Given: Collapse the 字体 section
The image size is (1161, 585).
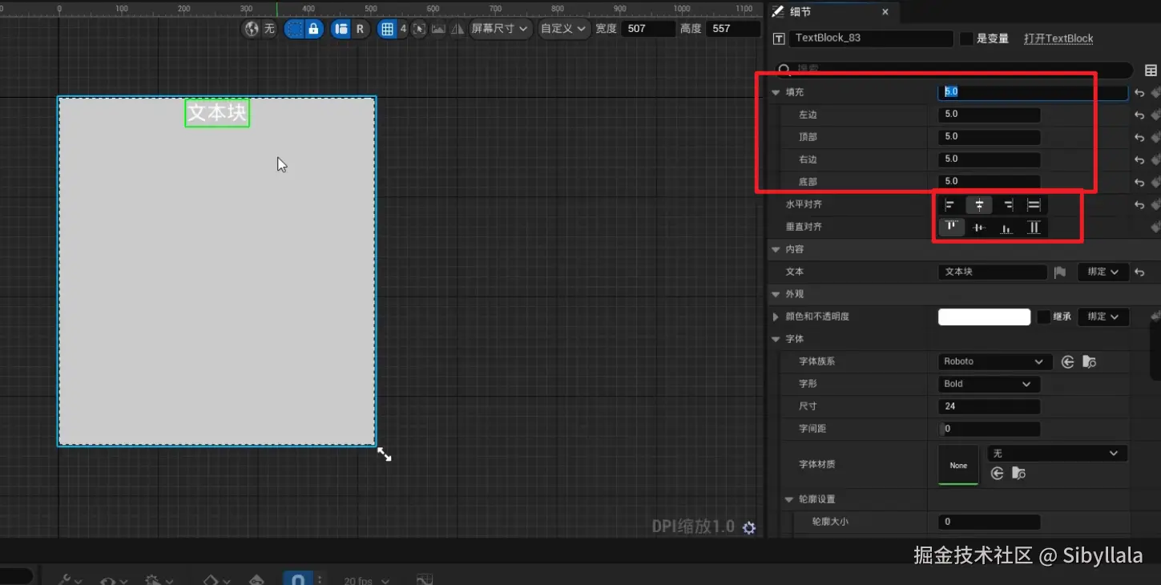Looking at the screenshot, I should click(x=776, y=339).
